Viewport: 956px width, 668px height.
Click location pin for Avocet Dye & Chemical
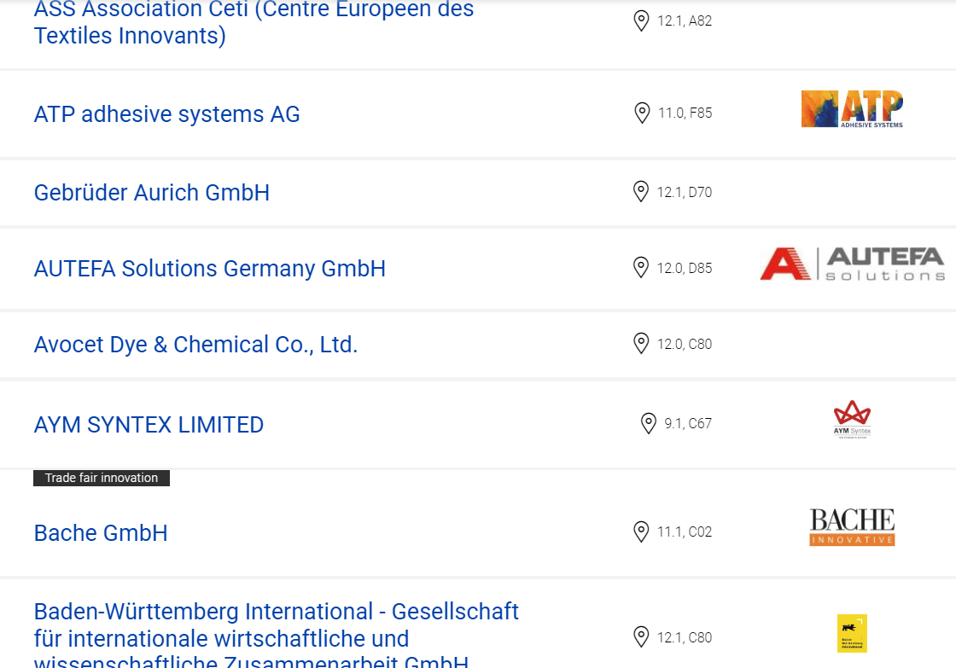point(641,343)
